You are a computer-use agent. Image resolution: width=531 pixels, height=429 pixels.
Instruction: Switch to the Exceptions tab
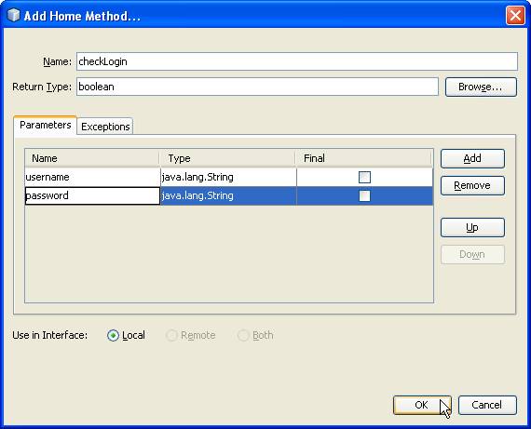point(105,127)
